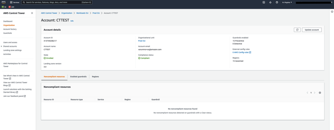
Task: Open table preferences gear icon
Action: click(x=320, y=93)
